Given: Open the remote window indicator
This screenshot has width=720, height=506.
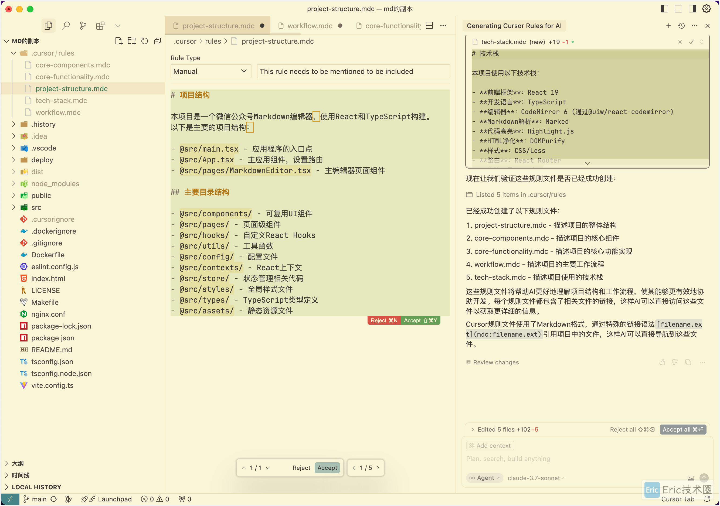Looking at the screenshot, I should pyautogui.click(x=10, y=499).
